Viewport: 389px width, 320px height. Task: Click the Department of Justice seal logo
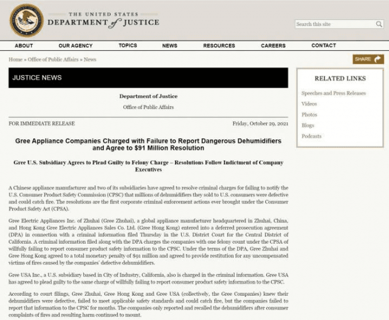pos(26,21)
